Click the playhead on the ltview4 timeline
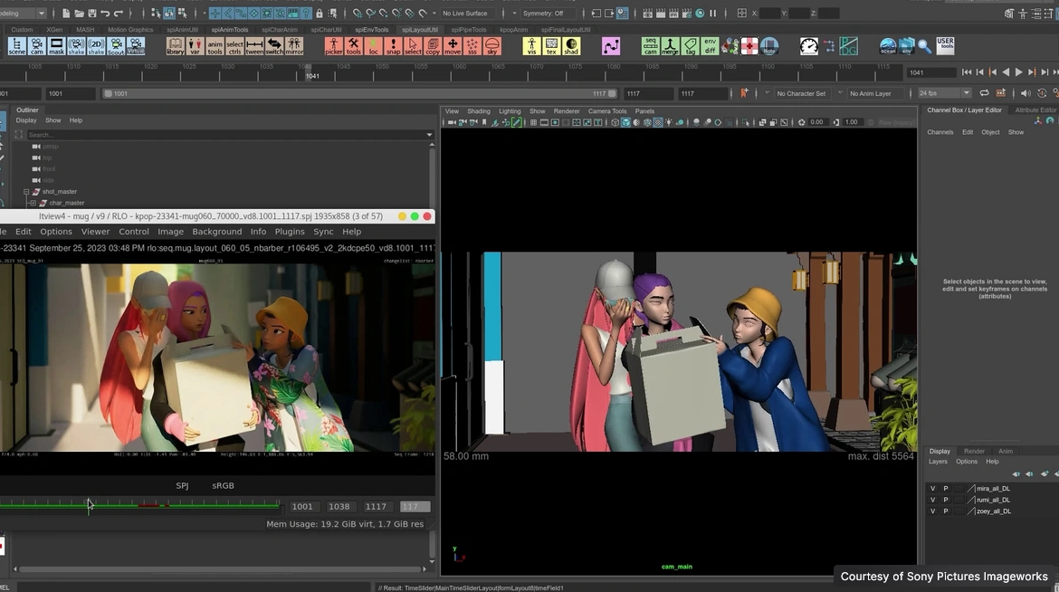1059x592 pixels. [89, 505]
